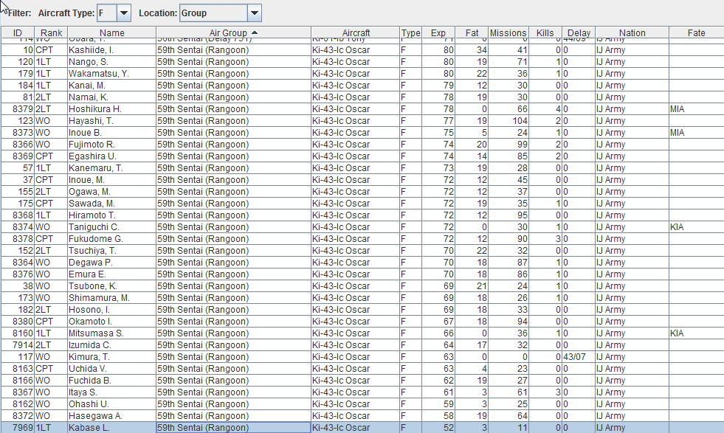Open the Location filter dropdown

point(254,13)
